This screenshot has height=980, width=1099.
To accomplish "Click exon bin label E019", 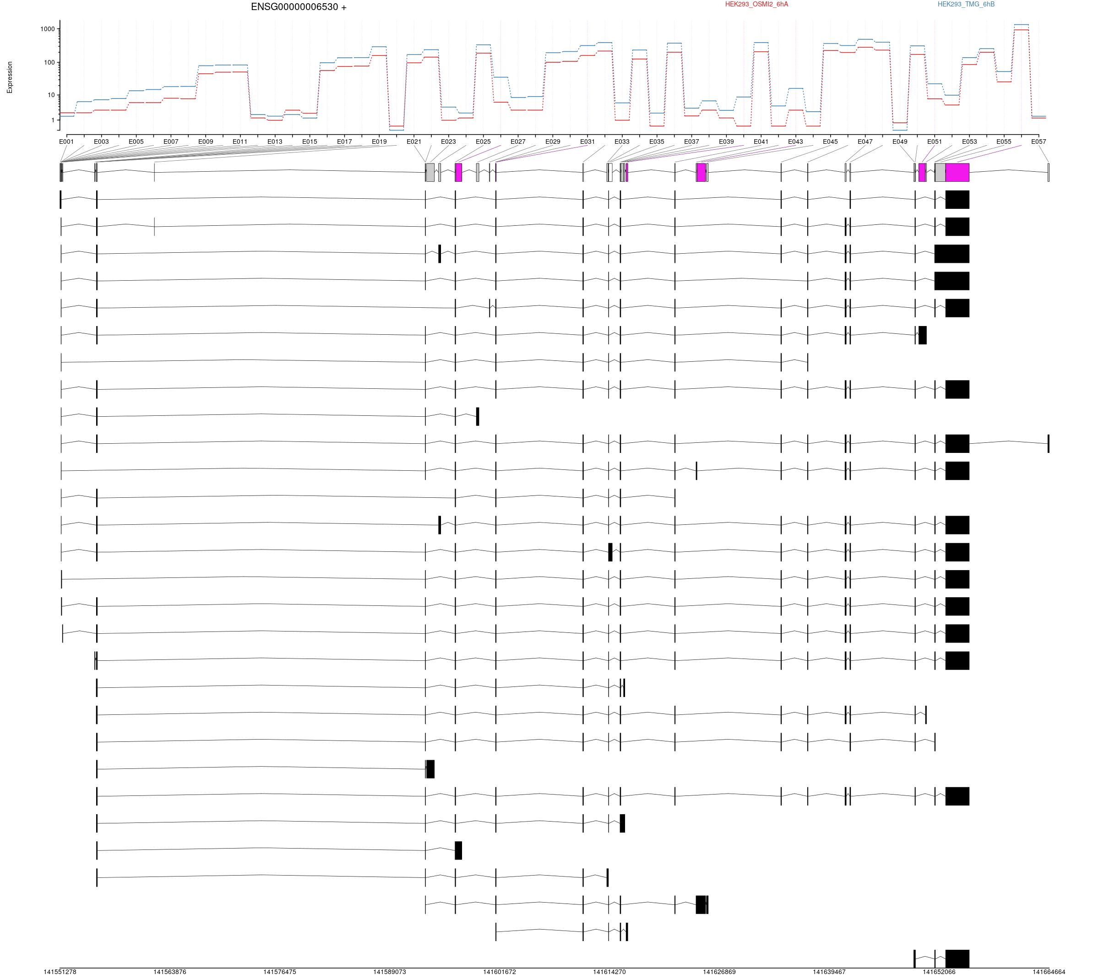I will click(x=379, y=142).
